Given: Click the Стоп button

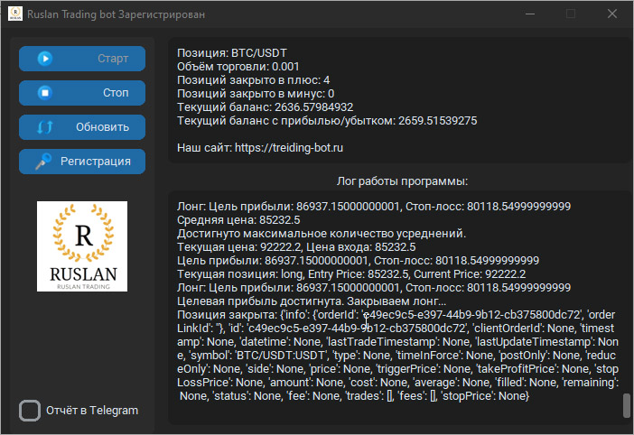Looking at the screenshot, I should pyautogui.click(x=82, y=93).
